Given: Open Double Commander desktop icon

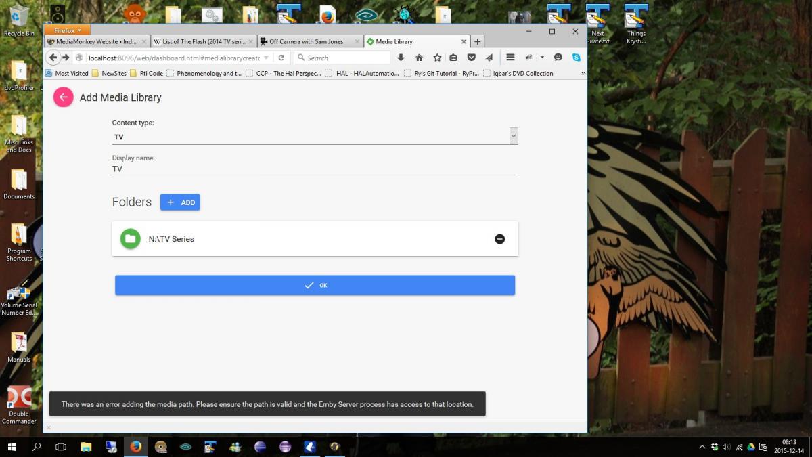Looking at the screenshot, I should point(19,405).
